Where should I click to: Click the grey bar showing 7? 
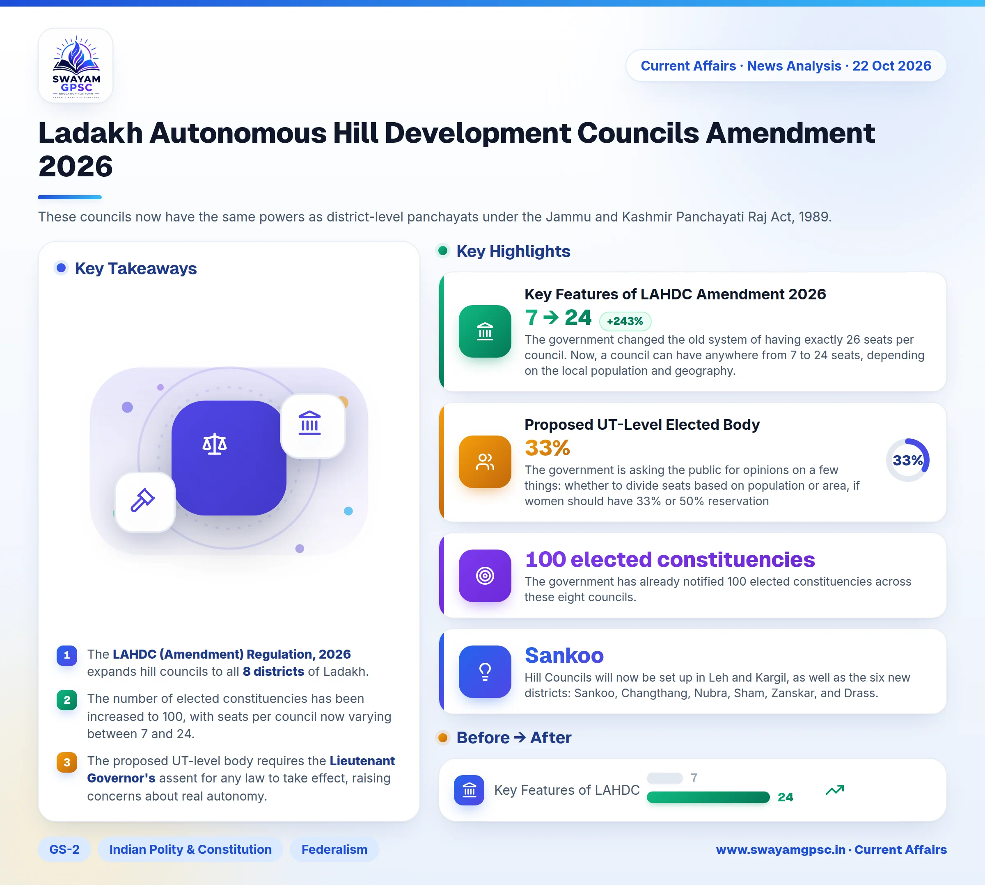pos(665,778)
